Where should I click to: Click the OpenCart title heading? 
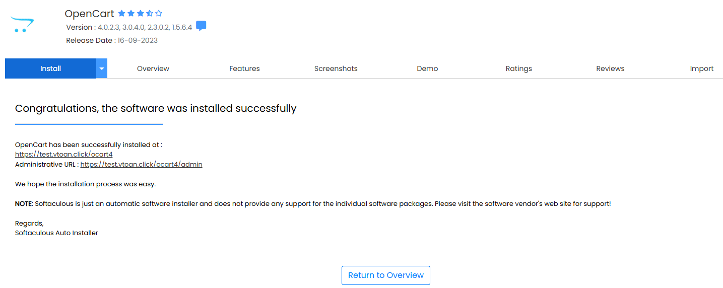[90, 14]
